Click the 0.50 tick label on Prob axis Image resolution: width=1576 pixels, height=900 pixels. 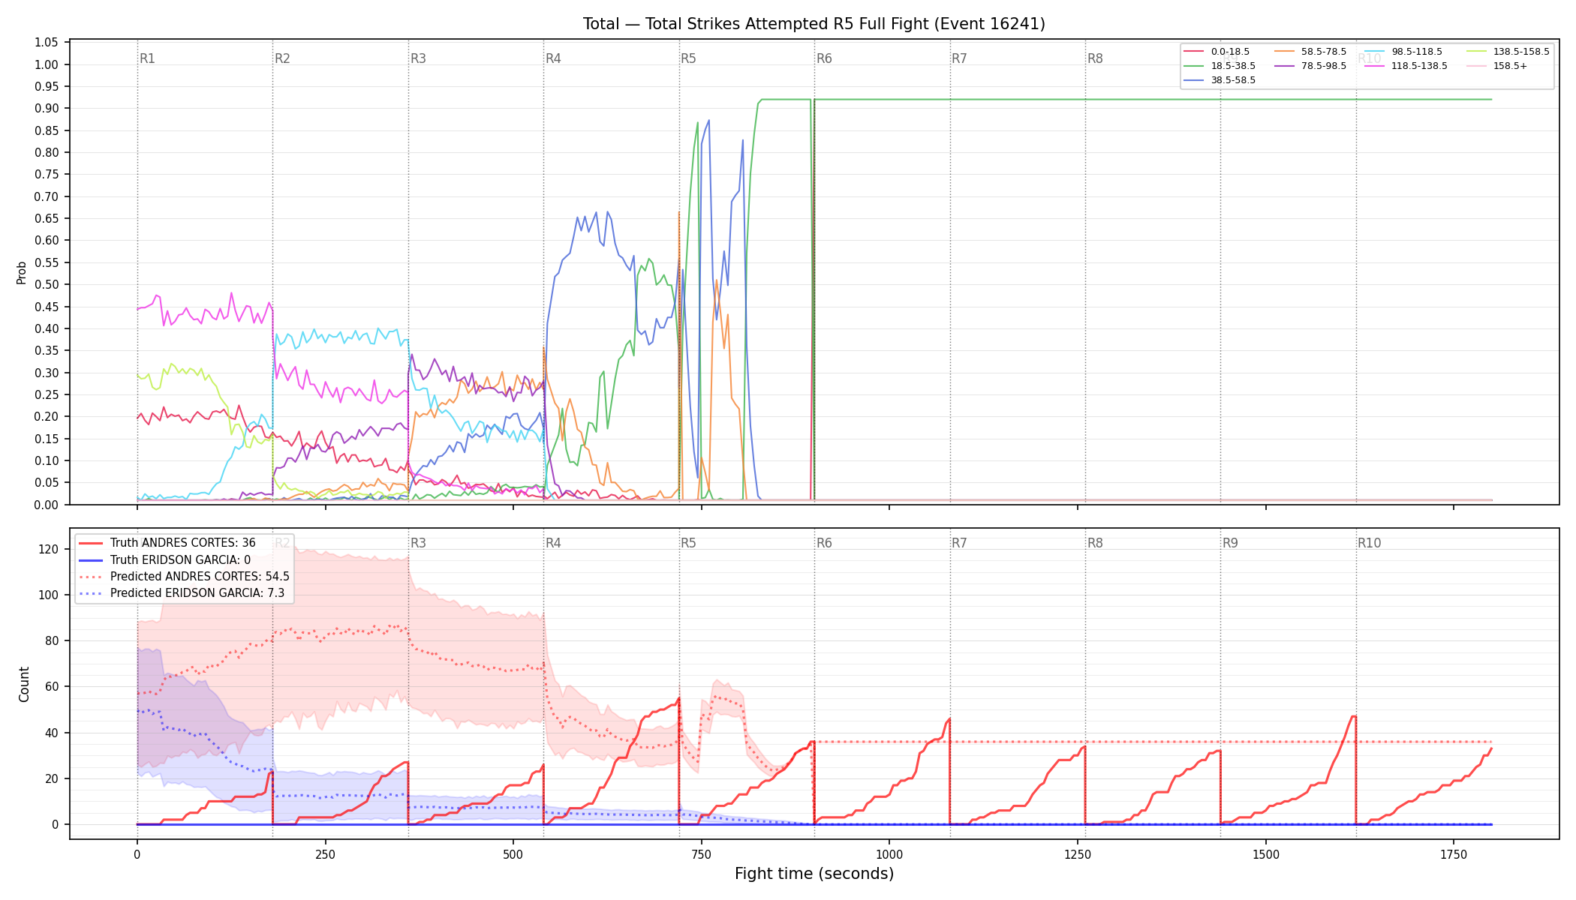[x=47, y=284]
